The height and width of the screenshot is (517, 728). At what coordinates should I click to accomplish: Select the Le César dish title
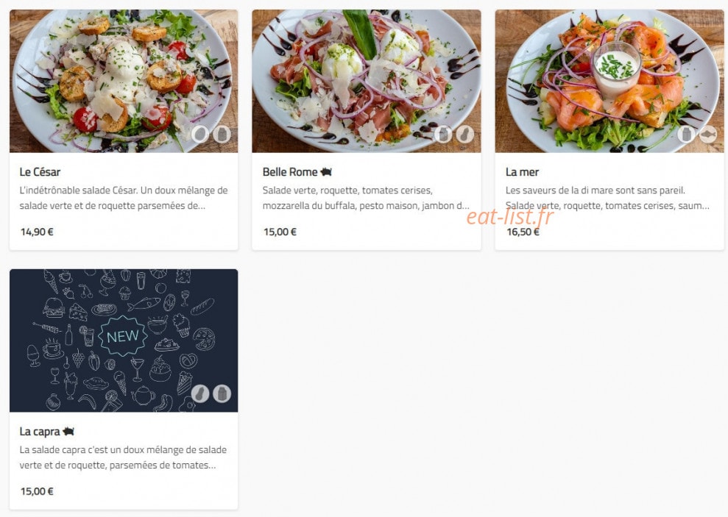pyautogui.click(x=40, y=172)
